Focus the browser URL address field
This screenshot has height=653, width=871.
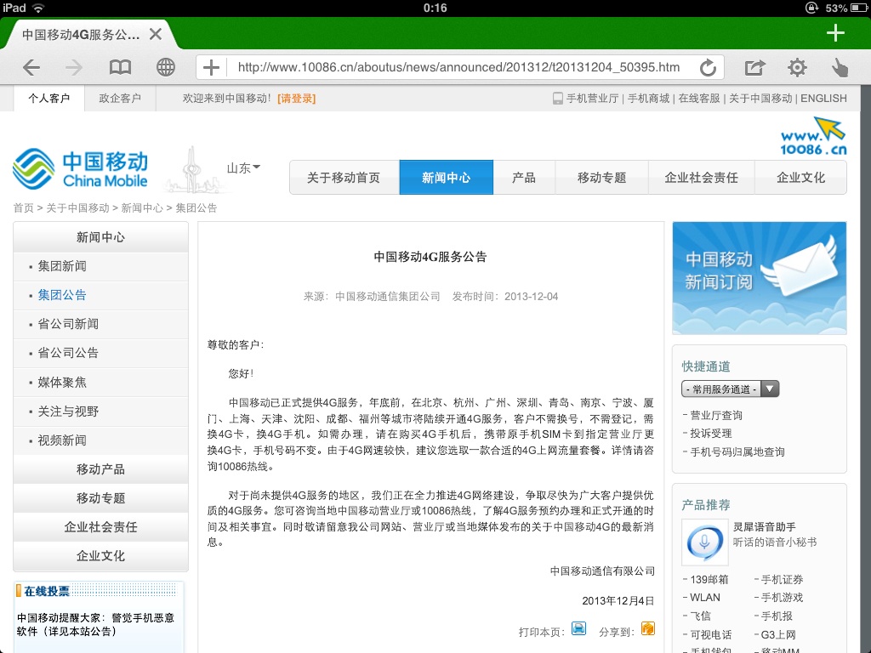click(458, 68)
